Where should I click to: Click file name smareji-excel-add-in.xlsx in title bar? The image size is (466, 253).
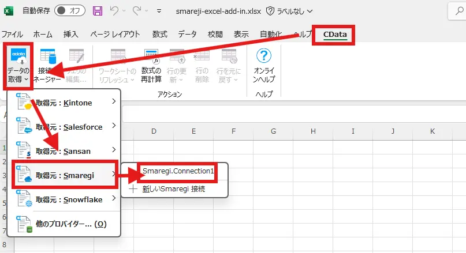tap(218, 12)
